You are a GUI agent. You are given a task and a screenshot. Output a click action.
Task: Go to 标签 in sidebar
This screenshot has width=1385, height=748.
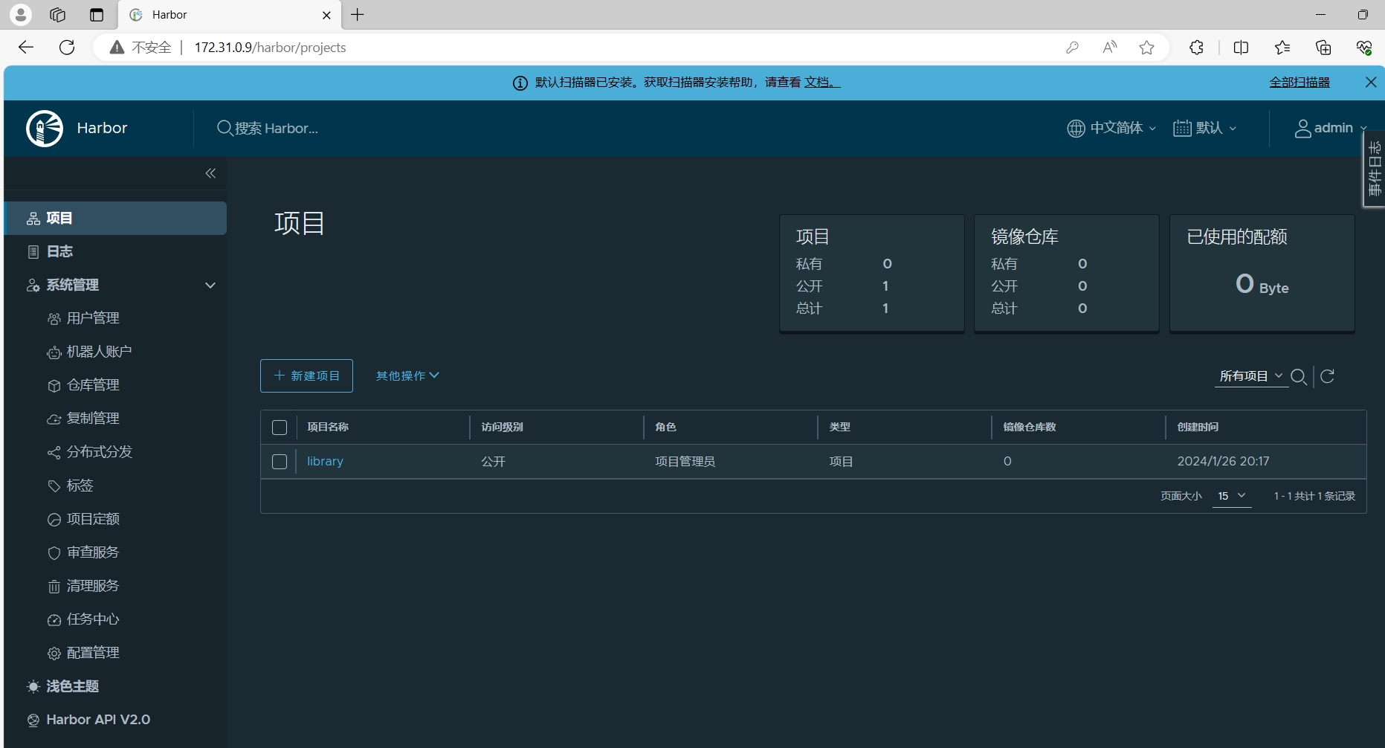[x=80, y=486]
